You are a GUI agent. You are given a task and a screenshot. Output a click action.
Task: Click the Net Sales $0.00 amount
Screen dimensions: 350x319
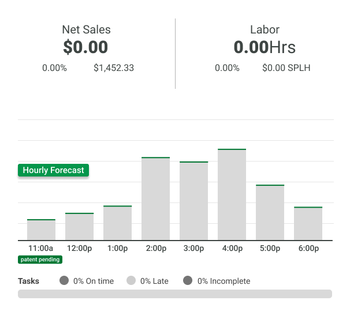click(x=85, y=47)
